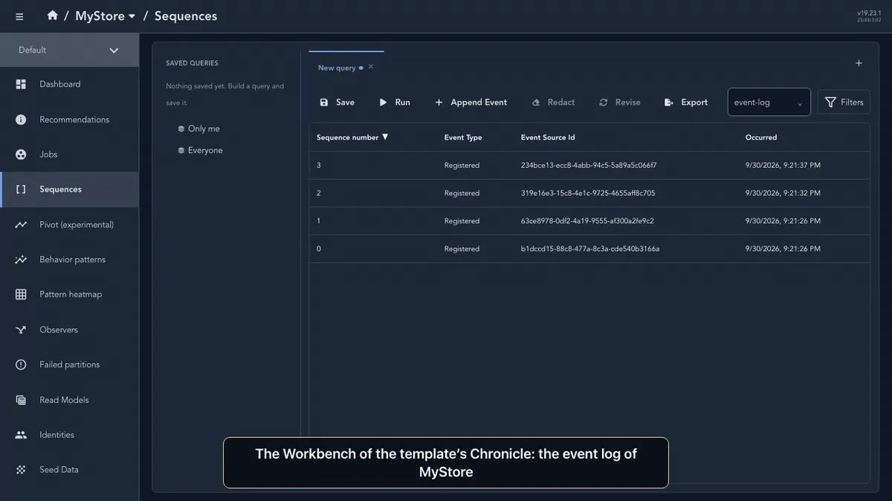This screenshot has width=892, height=501.
Task: Click the Dashboard grid icon
Action: (x=21, y=85)
